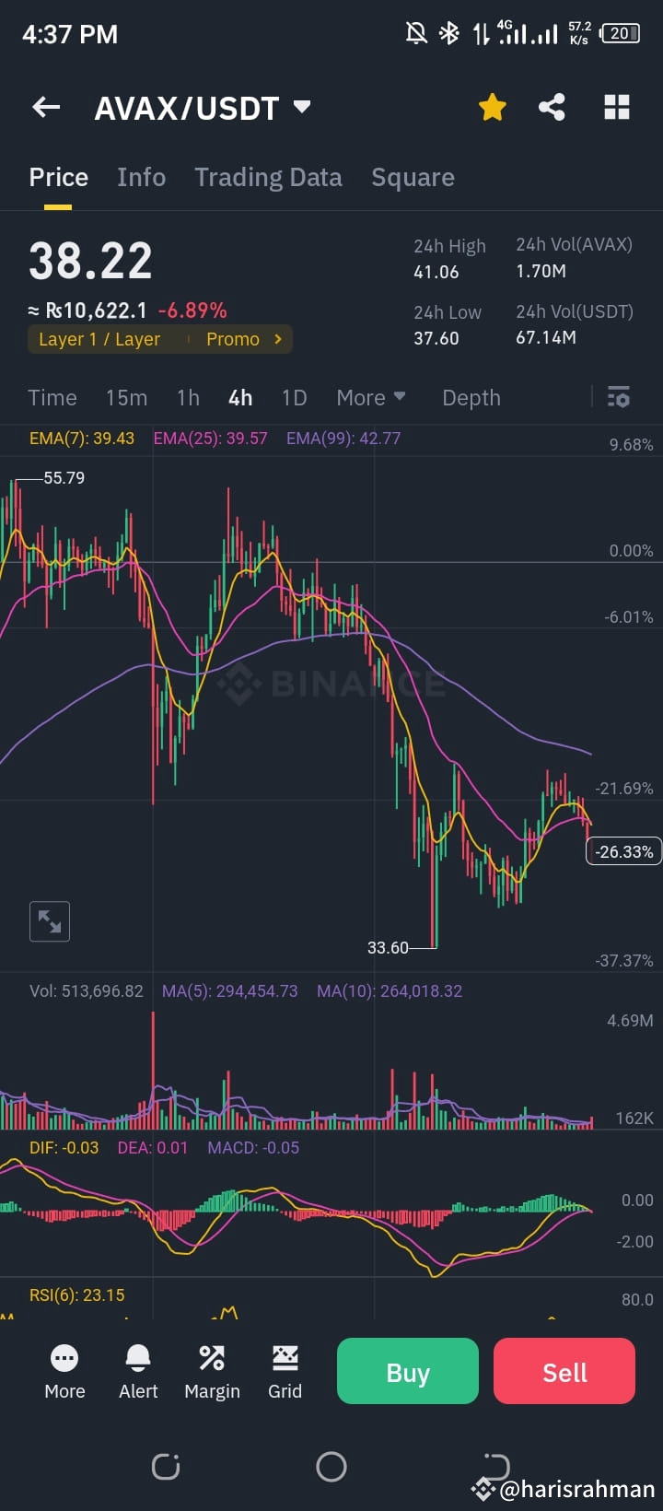Switch to the Trading Data tab
The height and width of the screenshot is (1511, 663).
[268, 177]
